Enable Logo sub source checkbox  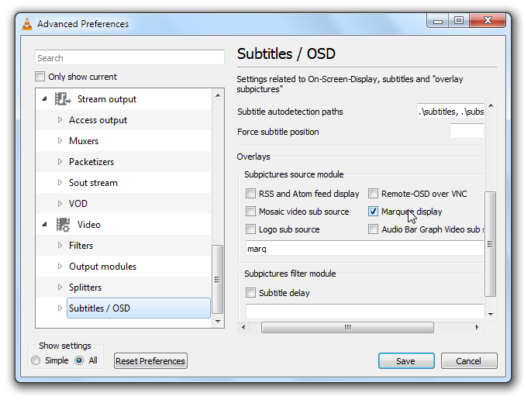point(250,229)
